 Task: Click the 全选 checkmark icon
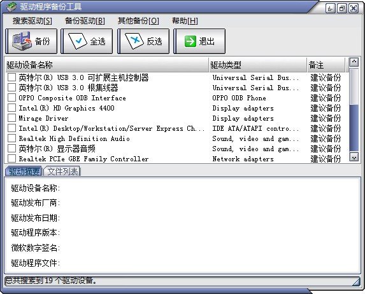click(x=78, y=41)
